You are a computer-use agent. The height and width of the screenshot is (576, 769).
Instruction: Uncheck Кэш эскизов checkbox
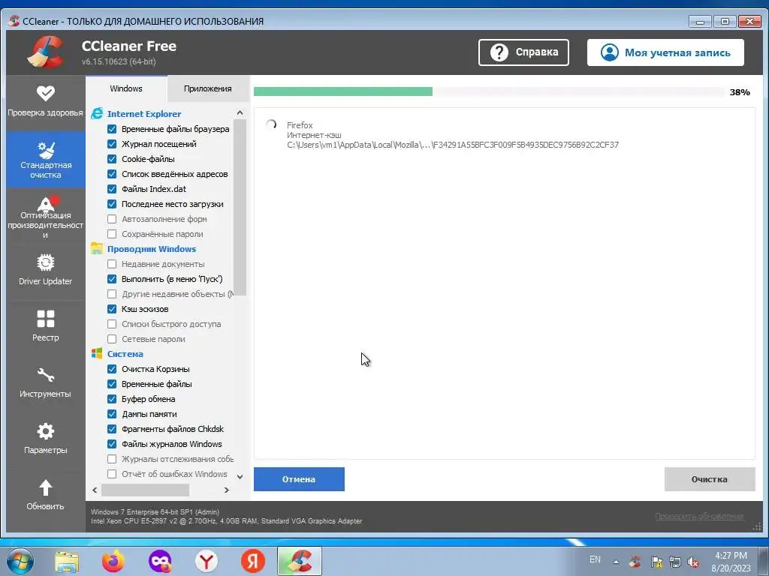[112, 309]
